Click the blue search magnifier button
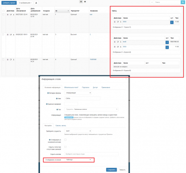Viewport: 186px width, 173px height. [183, 2]
